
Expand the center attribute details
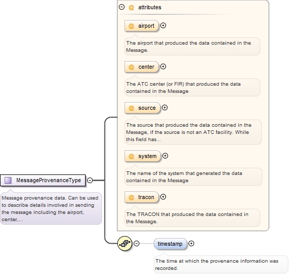163,66
